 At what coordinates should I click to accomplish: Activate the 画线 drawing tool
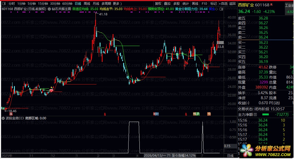click(x=195, y=3)
